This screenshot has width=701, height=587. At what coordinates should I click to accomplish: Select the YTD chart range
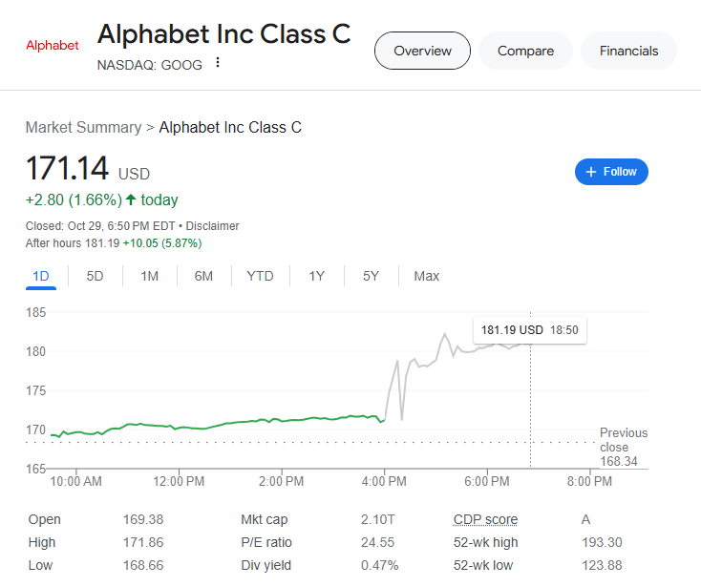pos(260,276)
